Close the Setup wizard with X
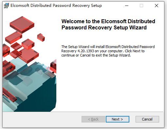 (157, 6)
